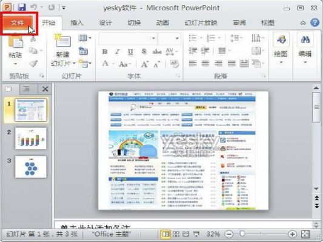Toggle Strikethrough abc formatting
Image resolution: width=323 pixels, height=242 pixels.
click(x=157, y=51)
